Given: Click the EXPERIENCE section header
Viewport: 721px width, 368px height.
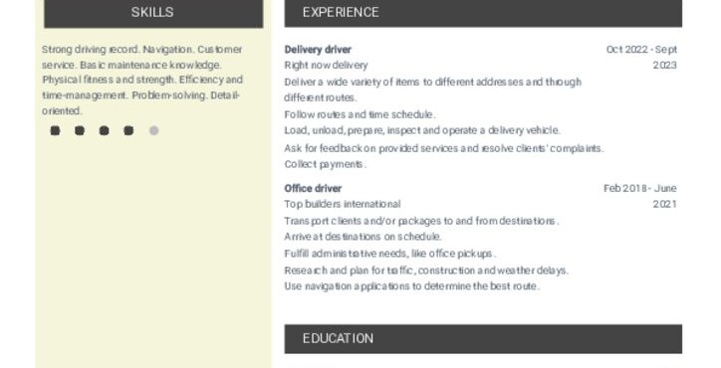Looking at the screenshot, I should pyautogui.click(x=483, y=12).
